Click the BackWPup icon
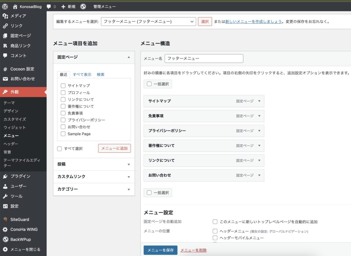This screenshot has width=351, height=256. click(x=5, y=240)
